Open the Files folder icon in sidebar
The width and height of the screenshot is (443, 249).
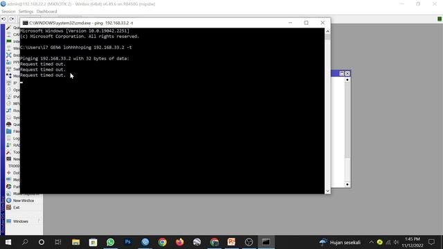(9, 131)
